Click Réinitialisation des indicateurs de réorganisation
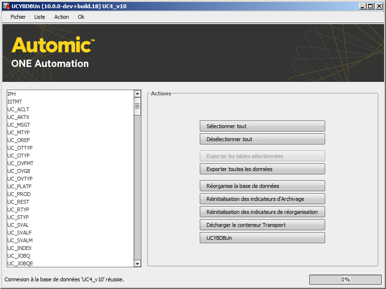The image size is (386, 289). click(262, 212)
